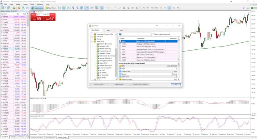This screenshot has height=139, width=257.
Task: Select the M1 timeframe button
Action: (143, 8)
